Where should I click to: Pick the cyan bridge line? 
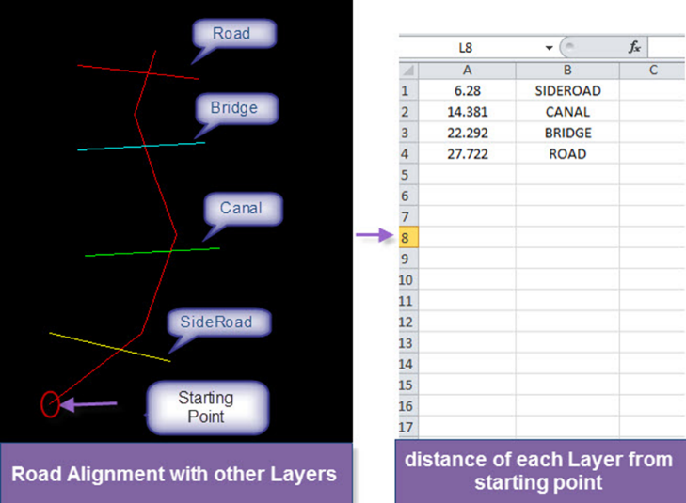tap(104, 148)
